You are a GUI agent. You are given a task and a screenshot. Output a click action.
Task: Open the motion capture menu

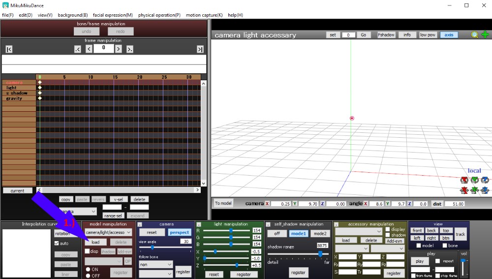pos(204,15)
